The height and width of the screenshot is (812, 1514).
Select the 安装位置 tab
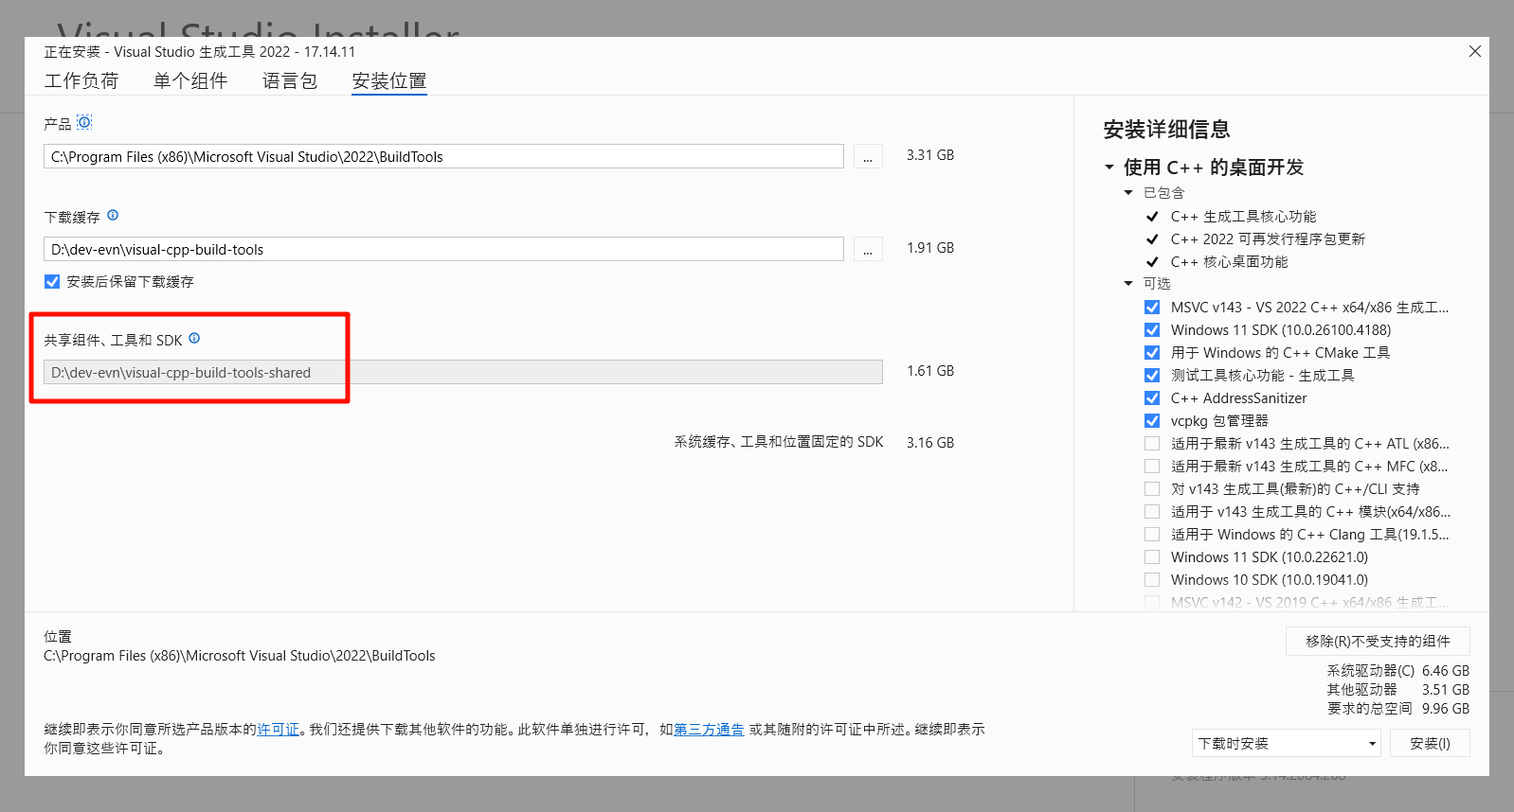click(389, 81)
